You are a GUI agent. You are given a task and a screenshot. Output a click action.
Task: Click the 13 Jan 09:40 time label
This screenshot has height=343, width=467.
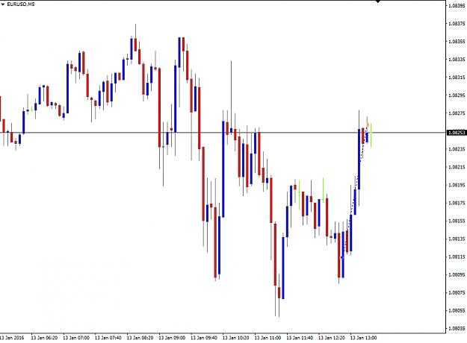pyautogui.click(x=204, y=338)
